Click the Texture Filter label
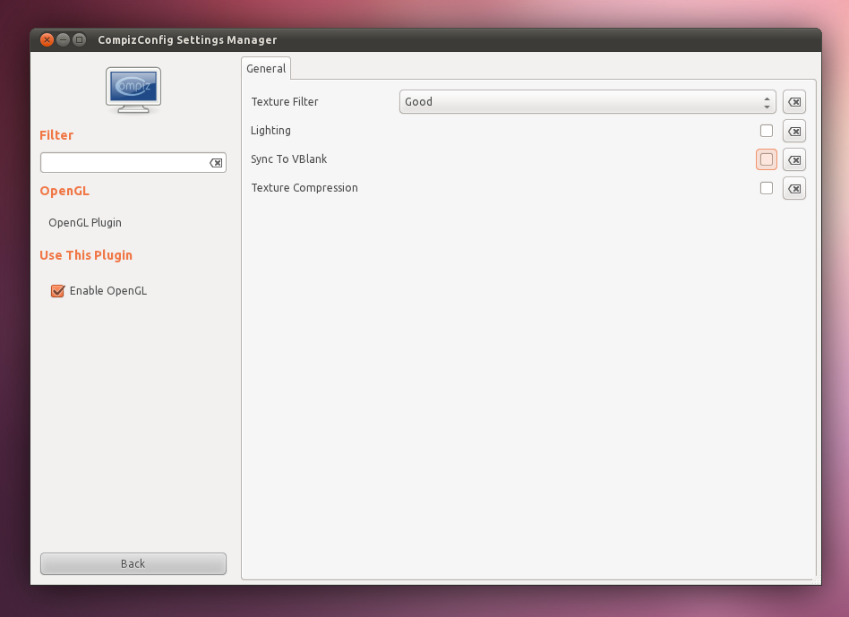This screenshot has height=617, width=849. 285,102
